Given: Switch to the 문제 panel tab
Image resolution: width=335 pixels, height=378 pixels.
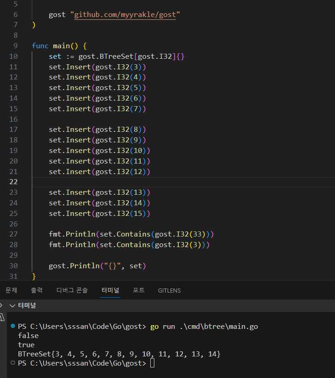Looking at the screenshot, I should click(11, 290).
